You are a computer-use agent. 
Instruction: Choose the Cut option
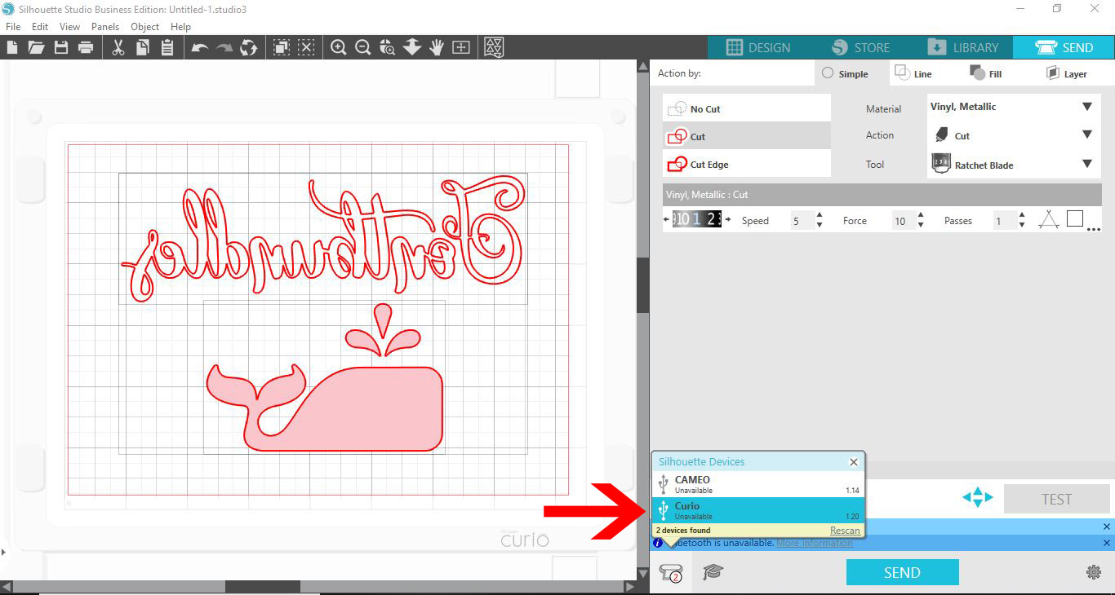tap(747, 136)
